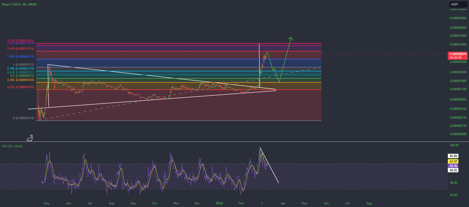
Task: Click the white RSI tag 82.85
Action: [453, 156]
